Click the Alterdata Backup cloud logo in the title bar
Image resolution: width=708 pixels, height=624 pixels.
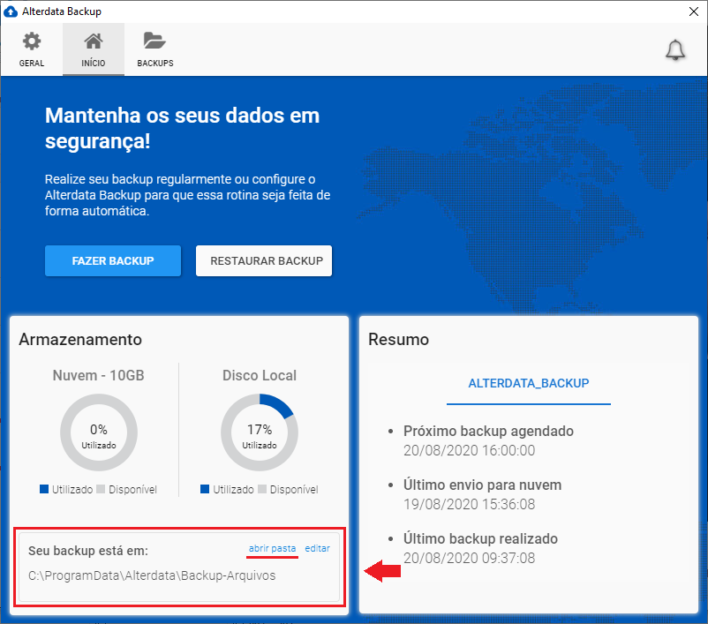[x=10, y=11]
